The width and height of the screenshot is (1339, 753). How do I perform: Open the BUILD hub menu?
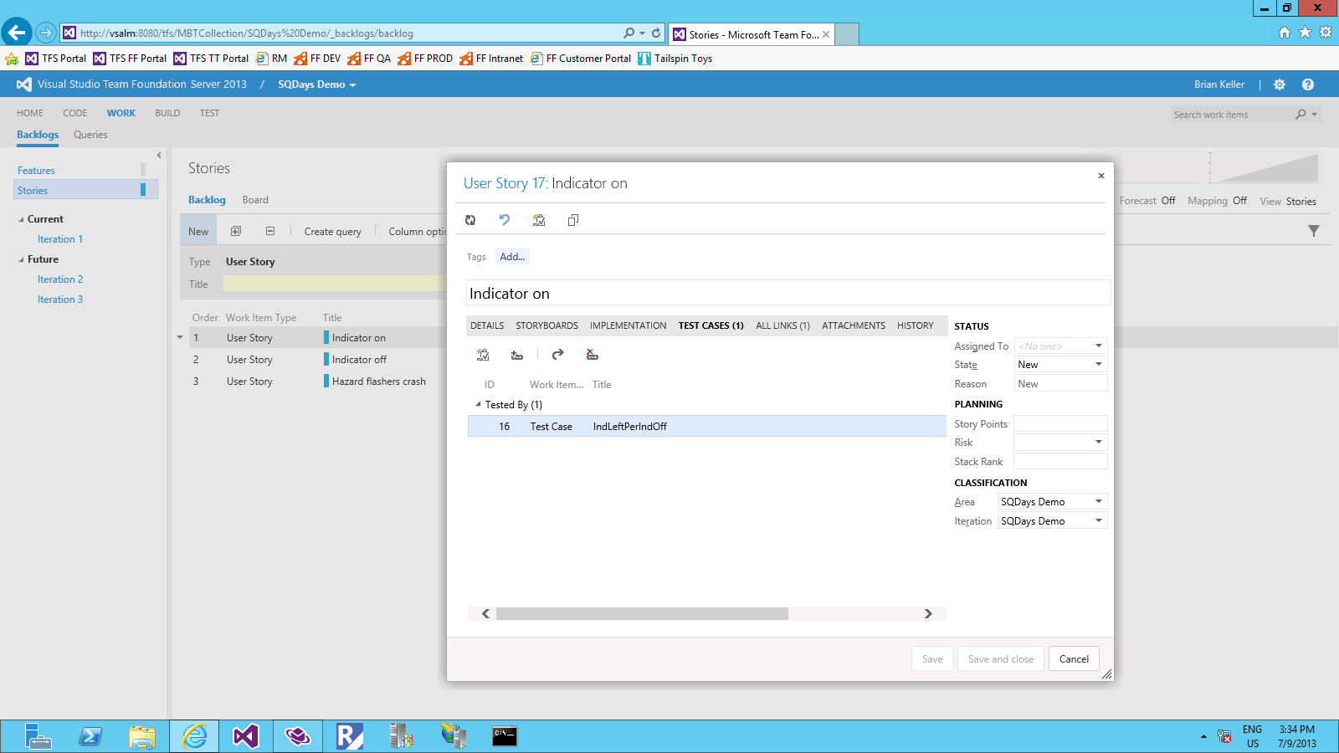click(167, 113)
